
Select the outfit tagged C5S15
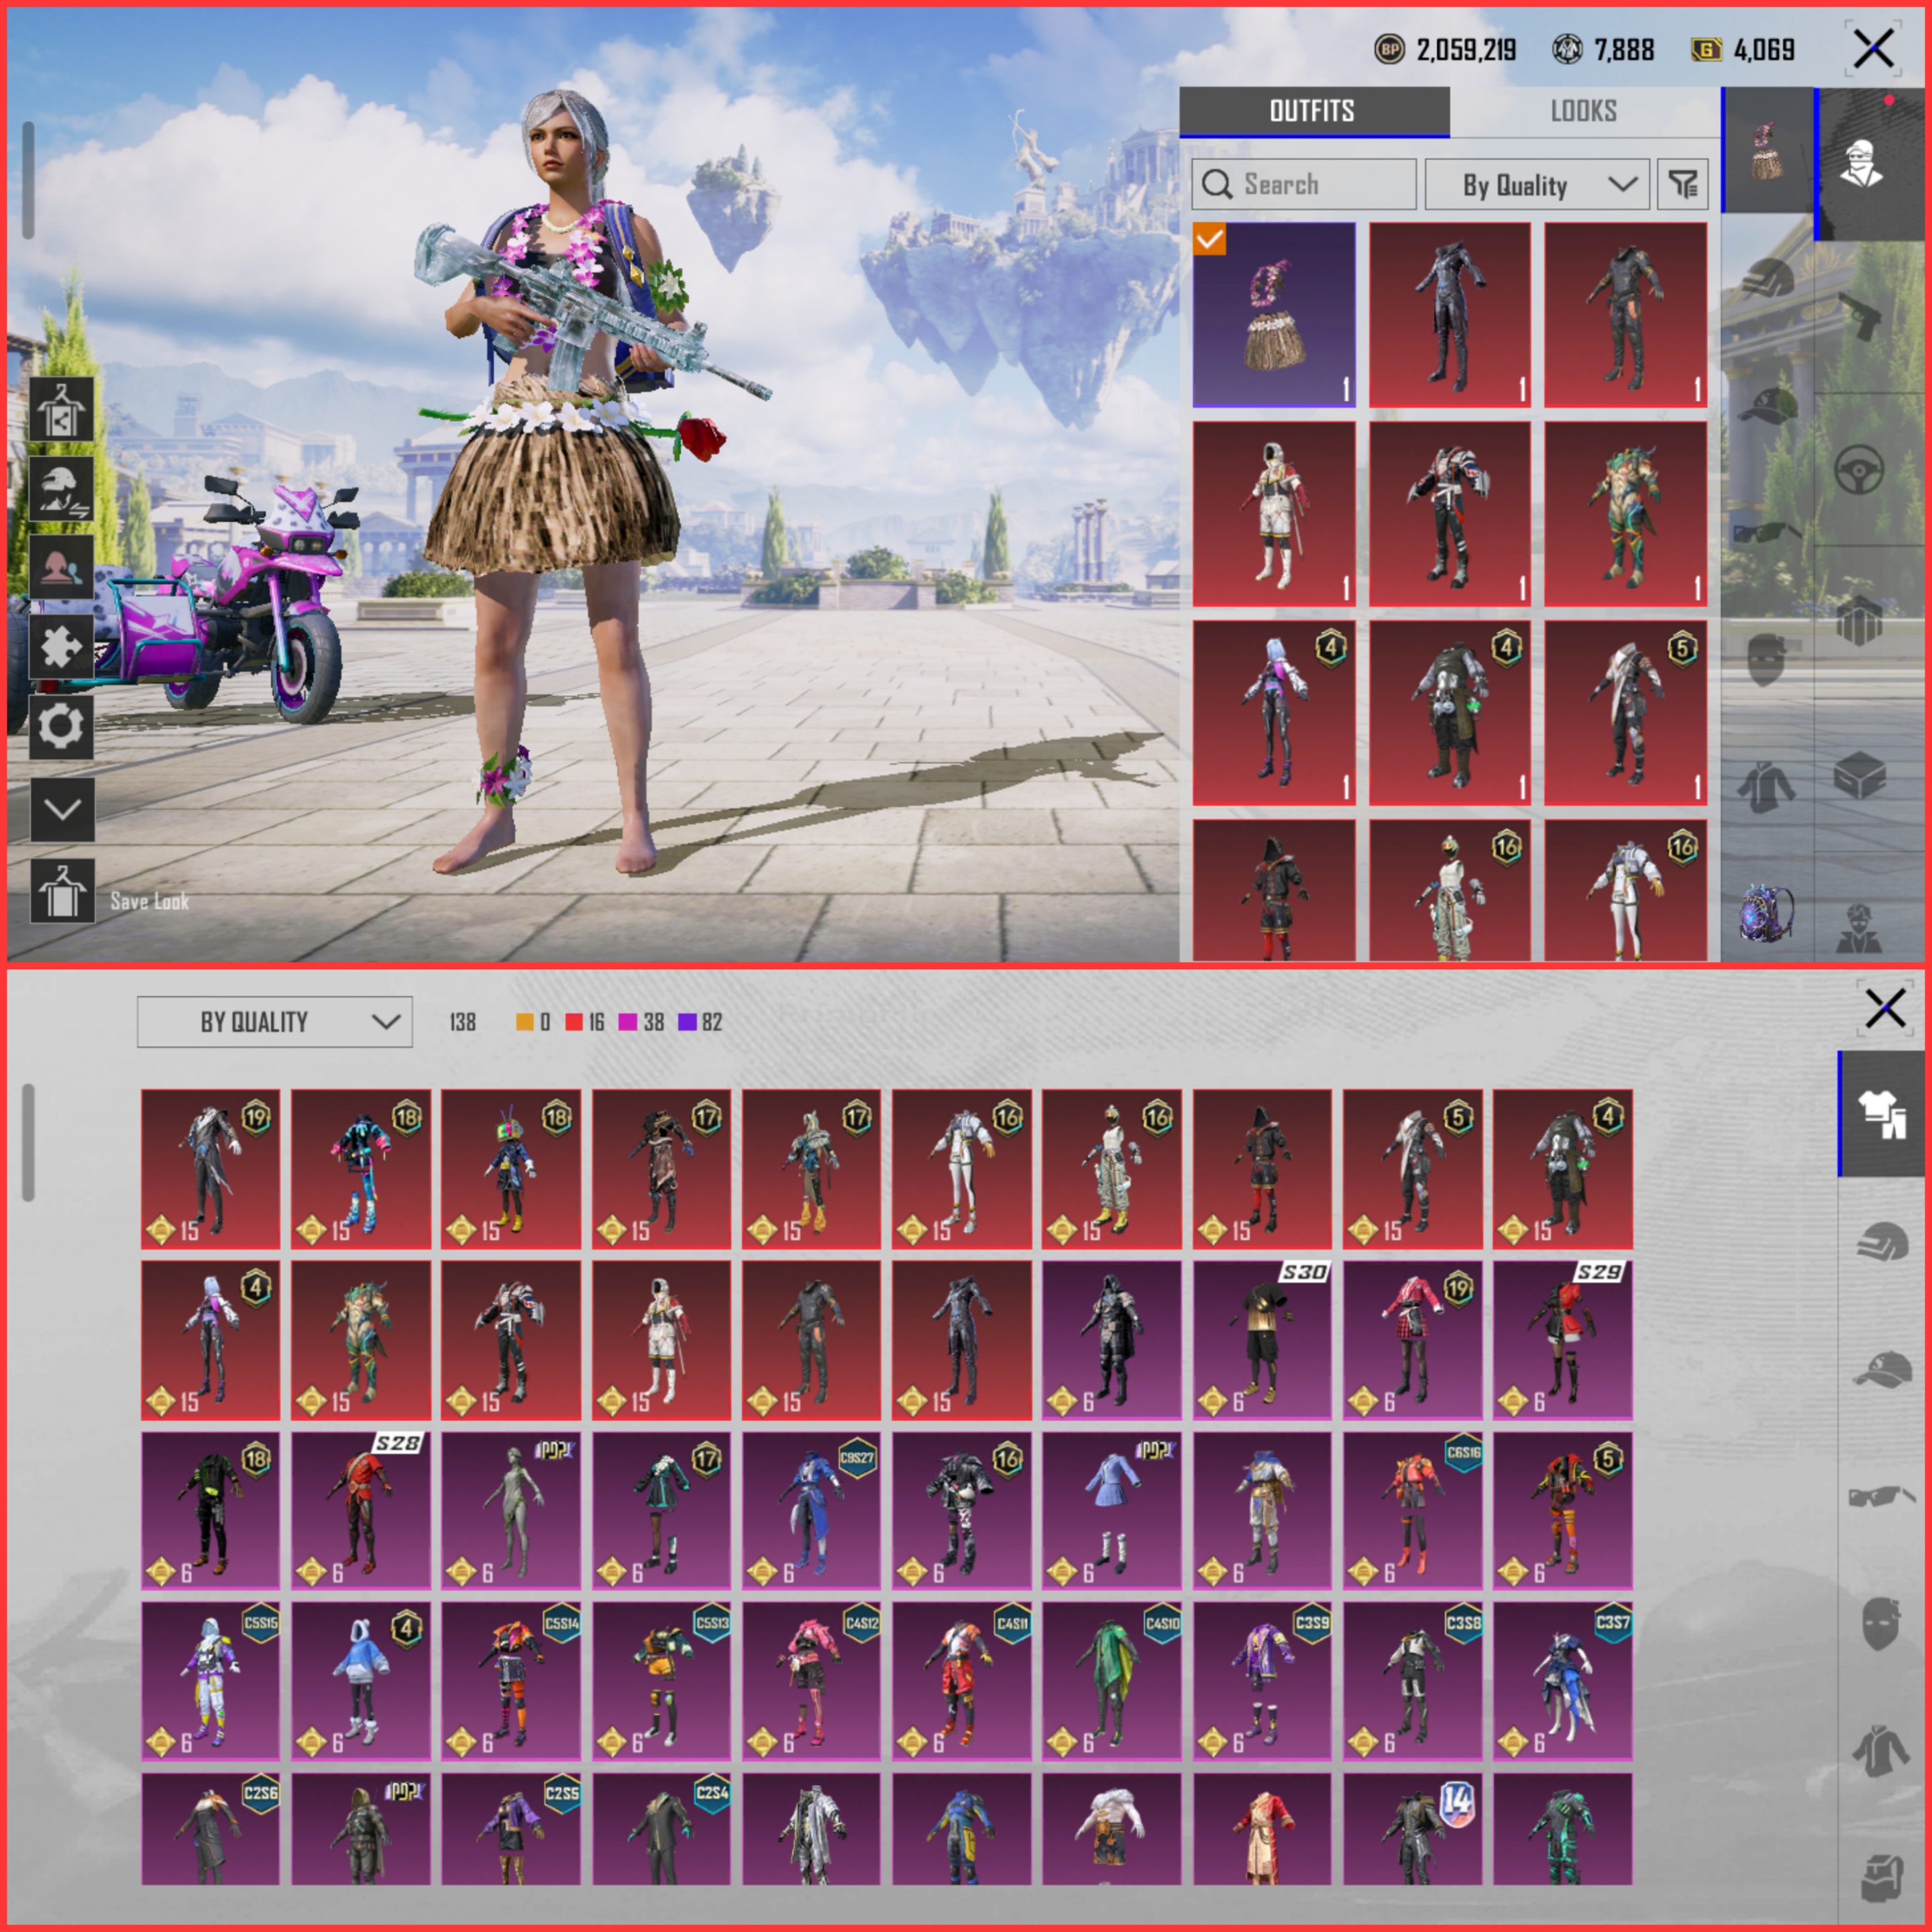coord(210,1681)
